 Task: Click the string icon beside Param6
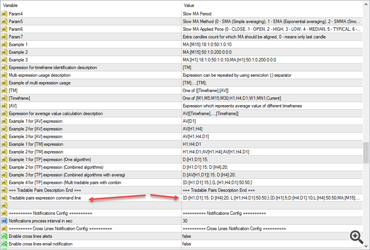[4, 29]
